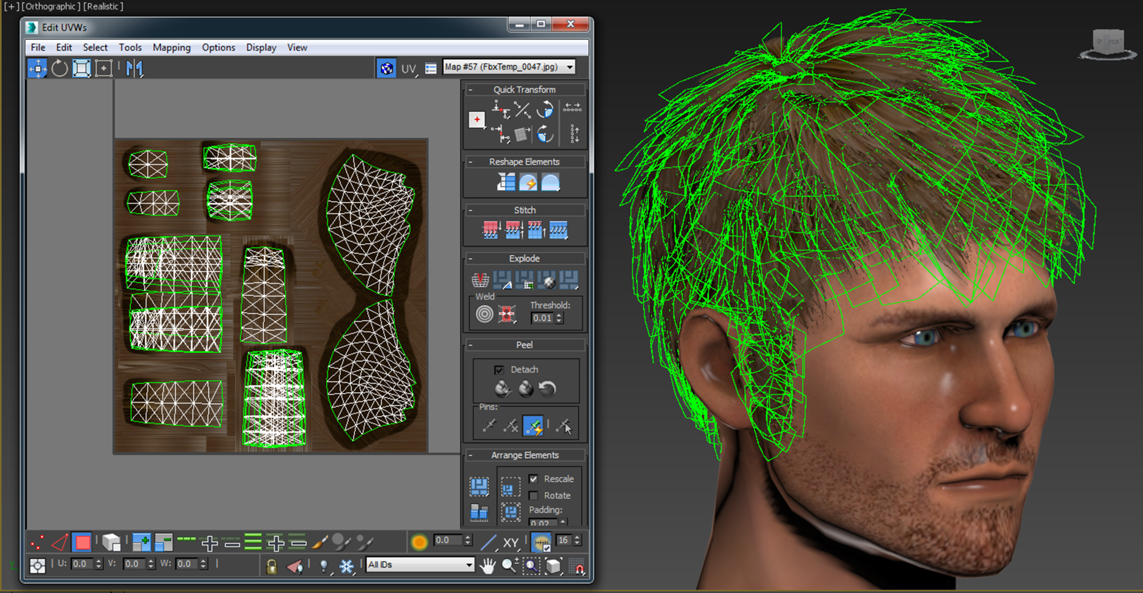
Task: Click the Stitch Custom icon in Stitch rollout
Action: pos(558,230)
